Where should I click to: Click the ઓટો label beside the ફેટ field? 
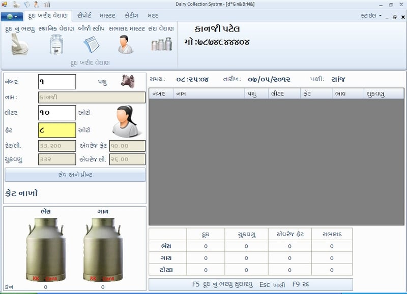(84, 130)
